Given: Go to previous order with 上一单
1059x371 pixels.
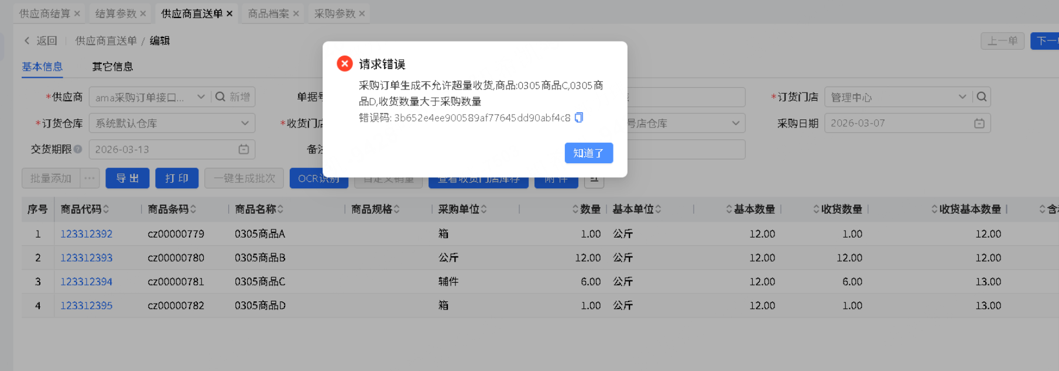Looking at the screenshot, I should coord(1002,41).
